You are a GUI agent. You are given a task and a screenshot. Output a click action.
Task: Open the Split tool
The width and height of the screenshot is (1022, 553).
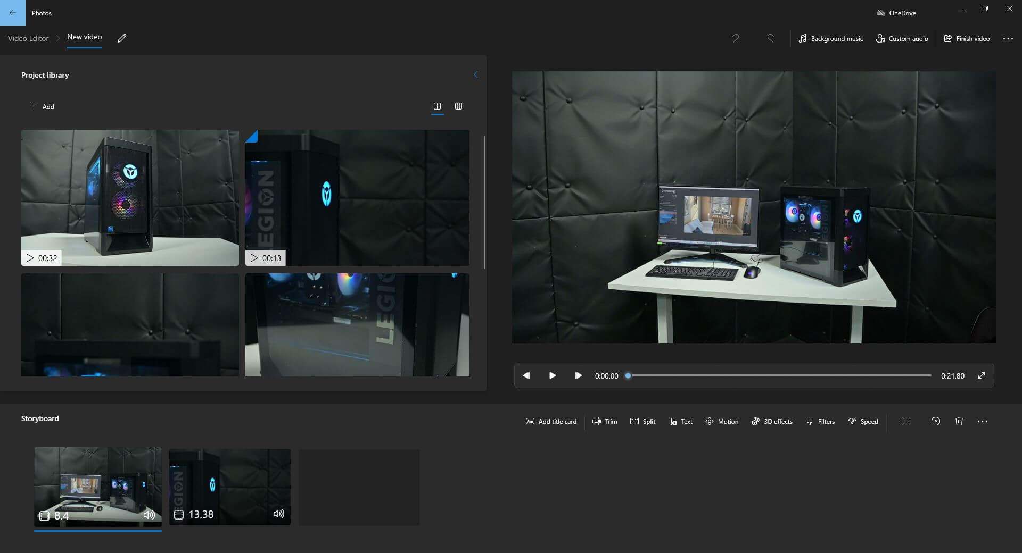click(x=642, y=421)
